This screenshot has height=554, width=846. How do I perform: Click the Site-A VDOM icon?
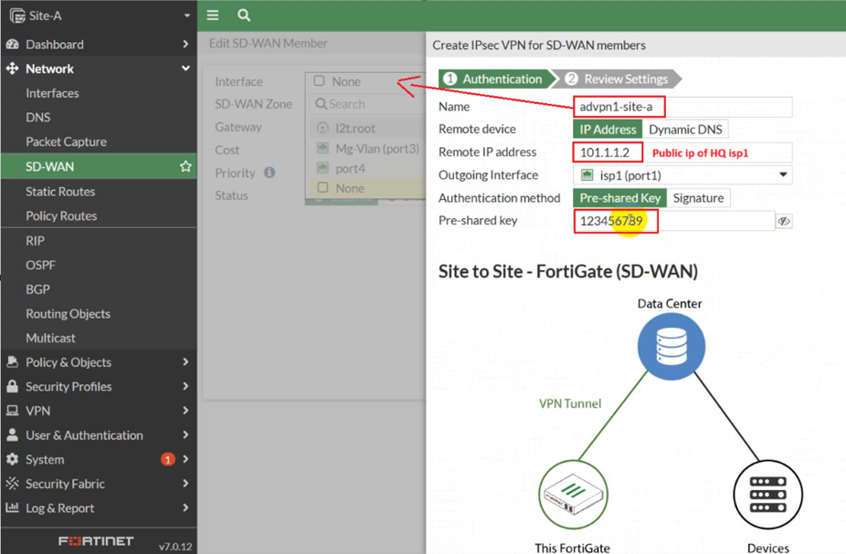pyautogui.click(x=16, y=16)
